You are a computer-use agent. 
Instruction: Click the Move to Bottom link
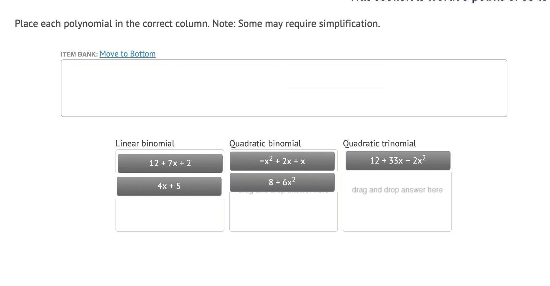127,54
